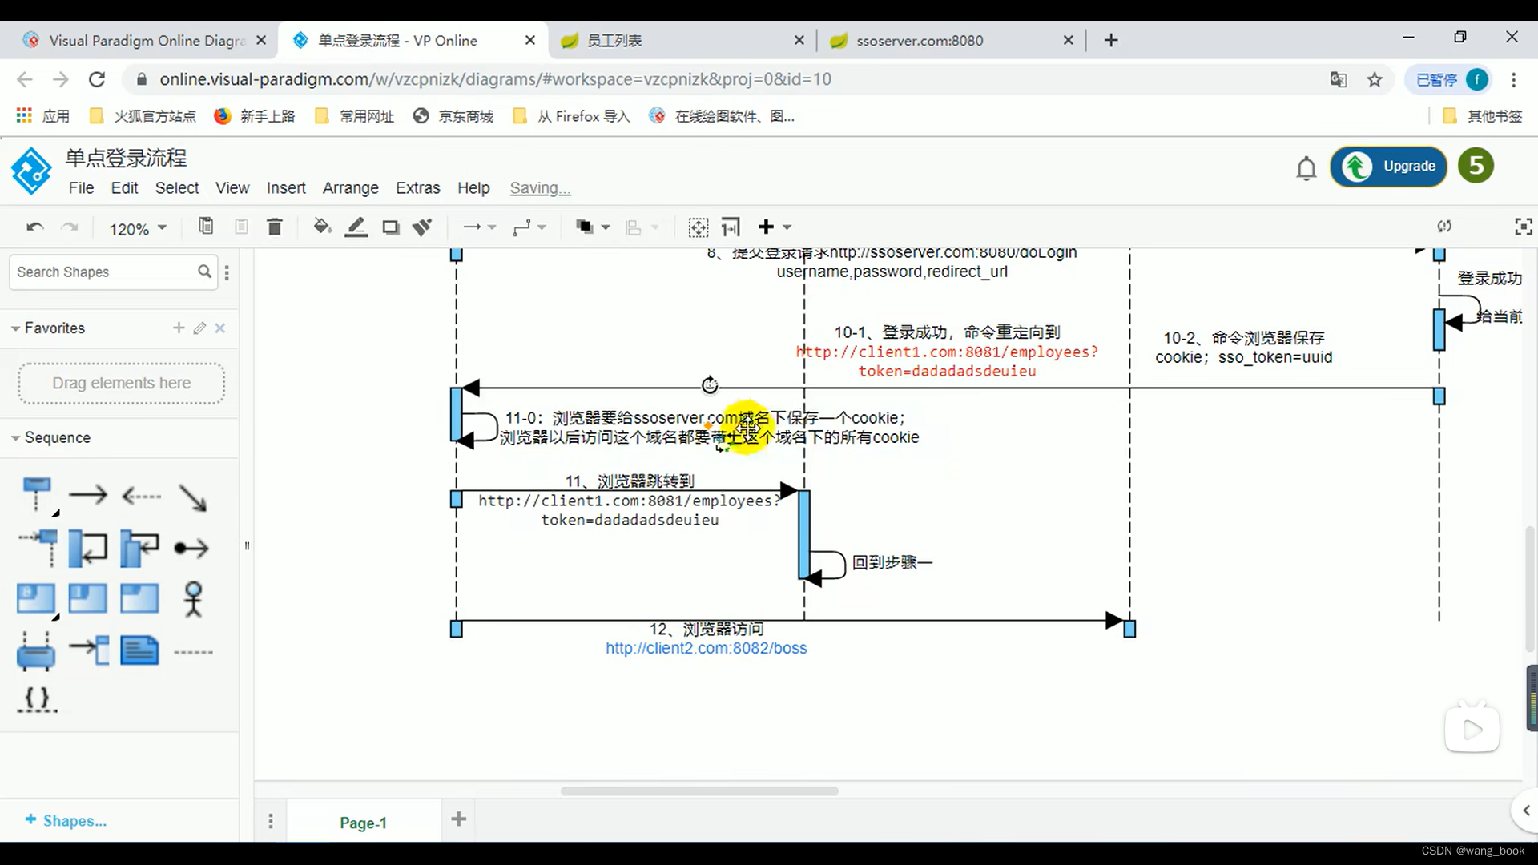Click the Delete trash icon

(275, 227)
